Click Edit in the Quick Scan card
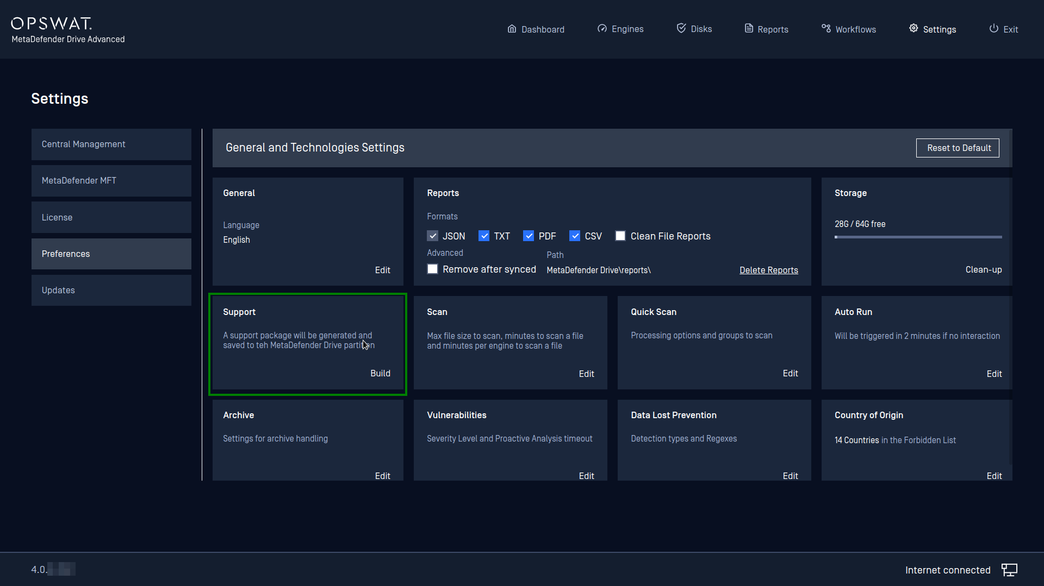 tap(790, 373)
